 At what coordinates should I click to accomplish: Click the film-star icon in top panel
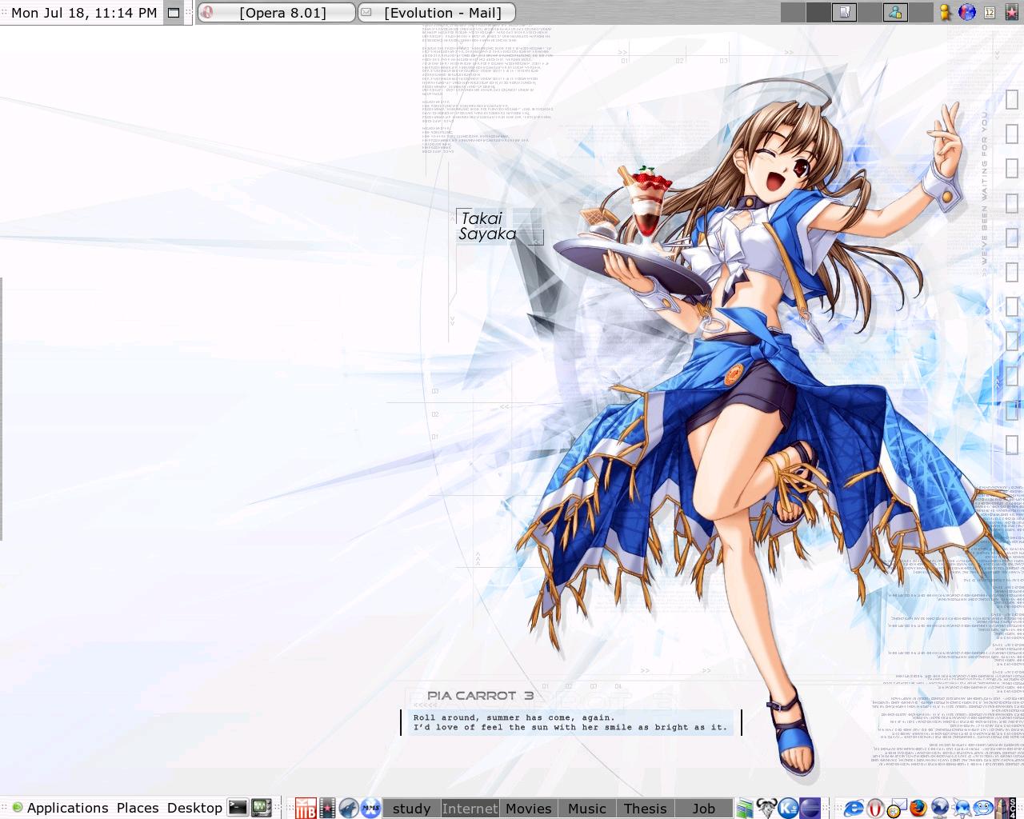1011,12
